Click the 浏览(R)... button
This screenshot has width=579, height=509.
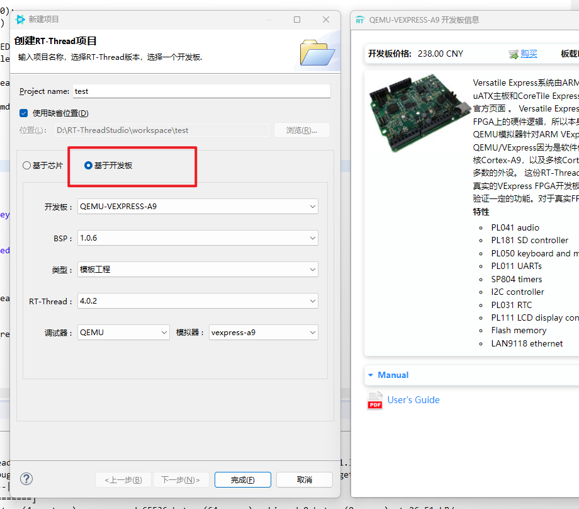tap(301, 130)
